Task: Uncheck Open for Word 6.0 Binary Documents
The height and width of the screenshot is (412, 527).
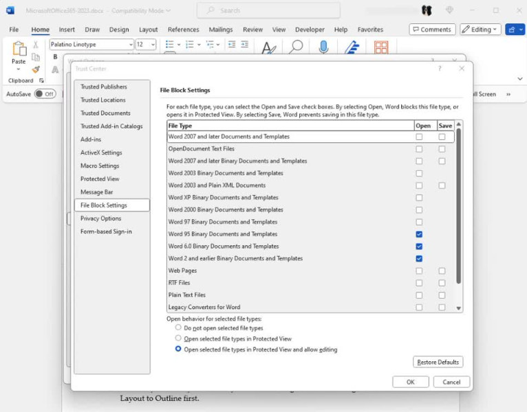Action: click(419, 247)
